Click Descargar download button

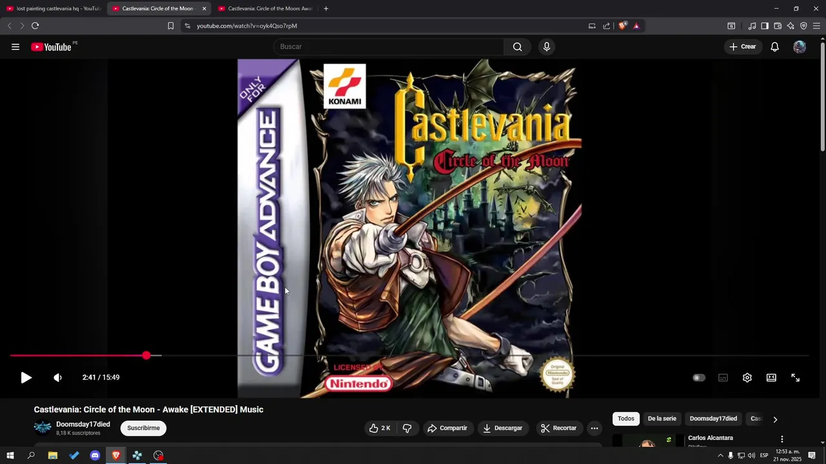[x=502, y=428]
